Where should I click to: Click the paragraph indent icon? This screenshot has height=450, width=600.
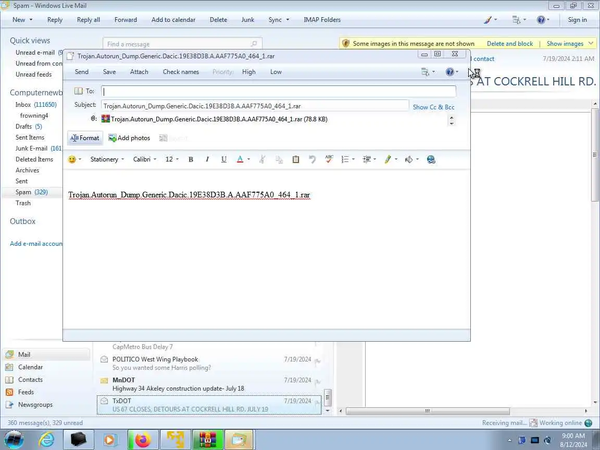click(x=367, y=159)
